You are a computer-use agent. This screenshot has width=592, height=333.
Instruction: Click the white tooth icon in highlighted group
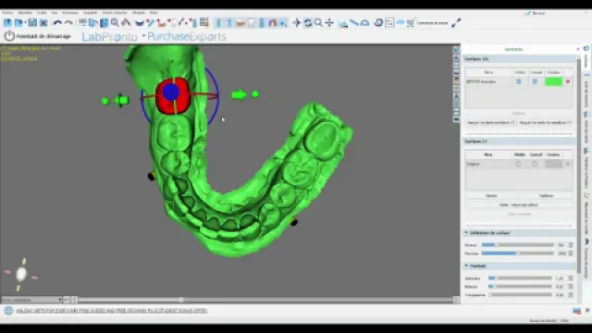point(251,23)
